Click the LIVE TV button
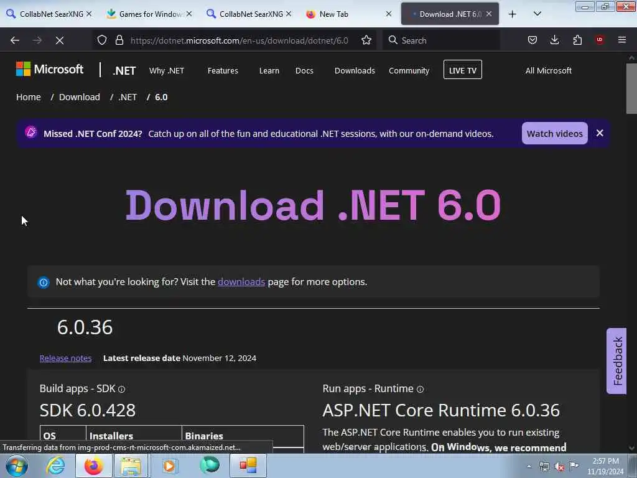This screenshot has width=637, height=478. coord(463,70)
